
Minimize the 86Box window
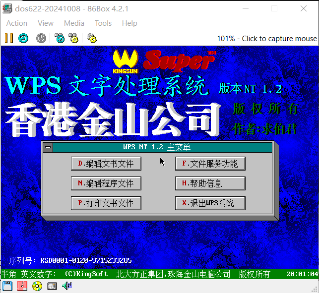(x=246, y=8)
